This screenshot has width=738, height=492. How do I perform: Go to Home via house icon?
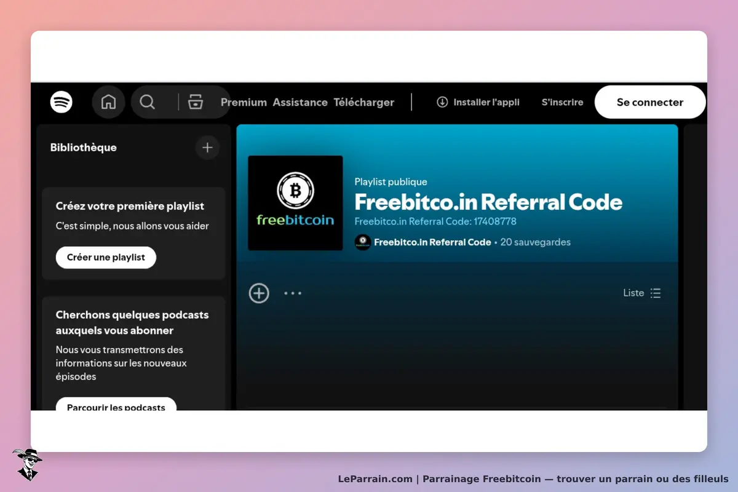tap(108, 102)
